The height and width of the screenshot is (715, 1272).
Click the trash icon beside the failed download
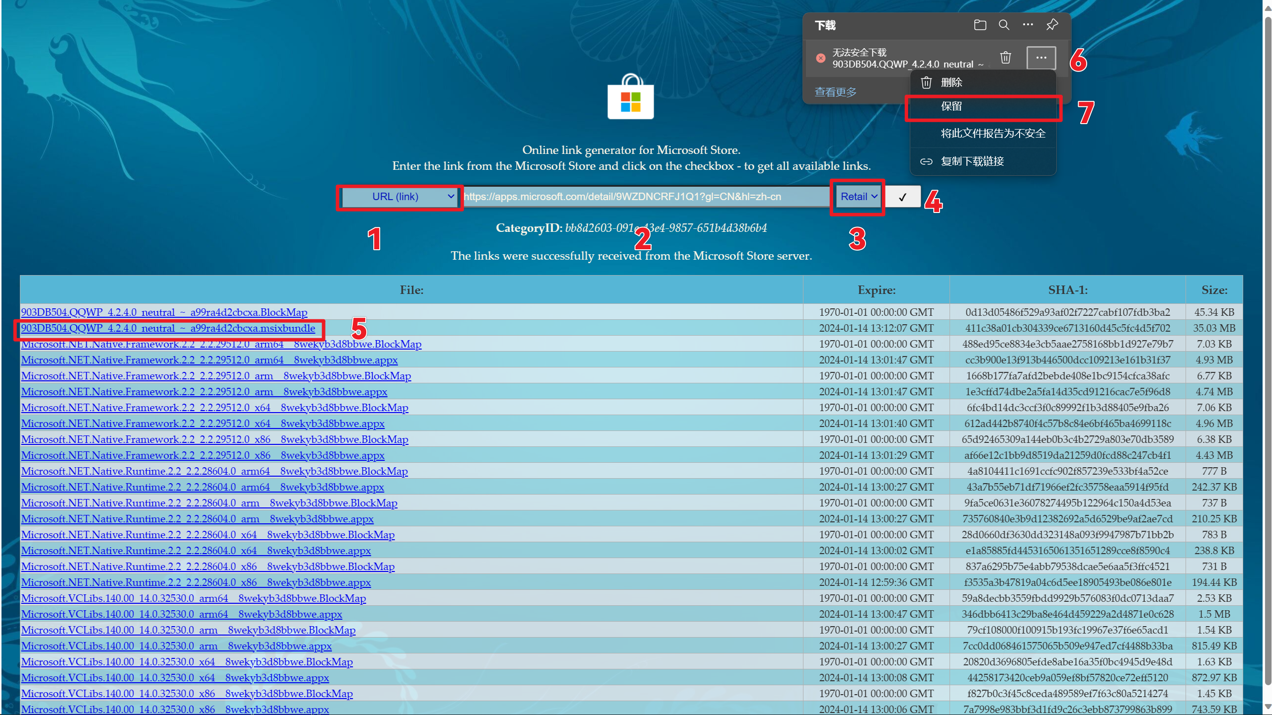coord(1005,58)
